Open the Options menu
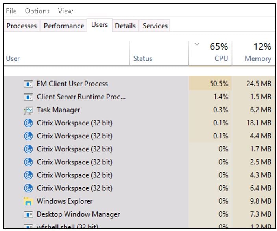 click(37, 11)
